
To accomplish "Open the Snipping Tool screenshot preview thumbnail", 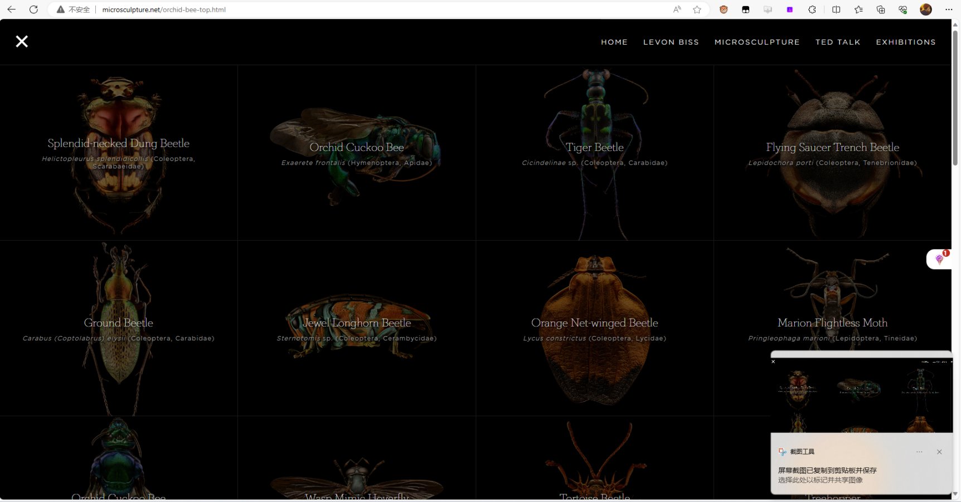I will 862,395.
